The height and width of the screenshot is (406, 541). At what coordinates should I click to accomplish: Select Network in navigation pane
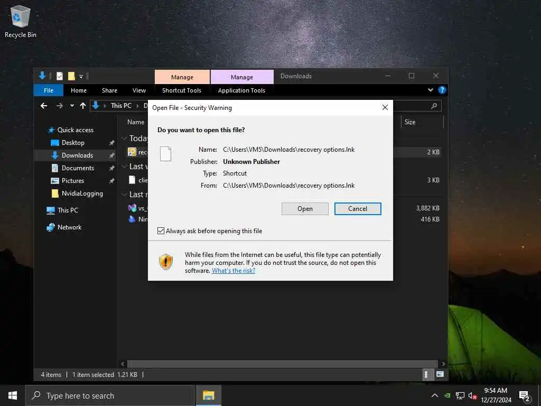(x=69, y=227)
